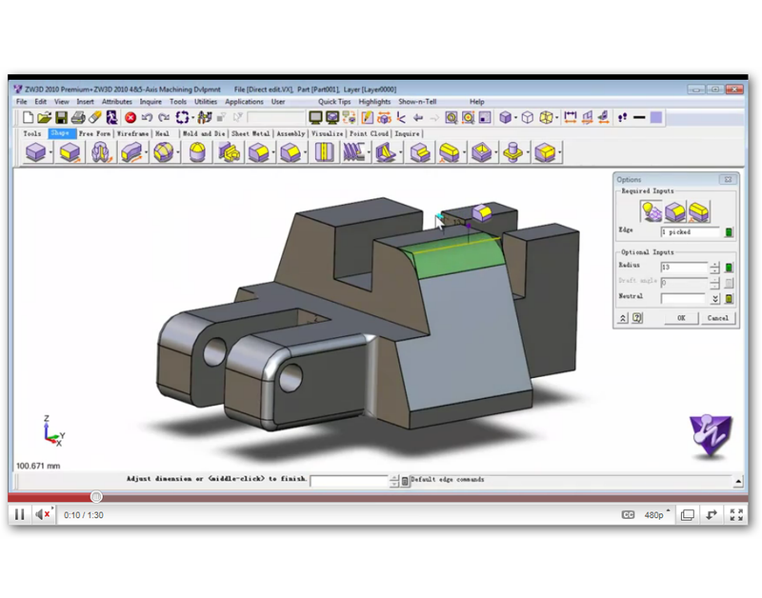Screen dimensions: 762x598
Task: Switch to wireframe cube display
Action: pyautogui.click(x=528, y=117)
